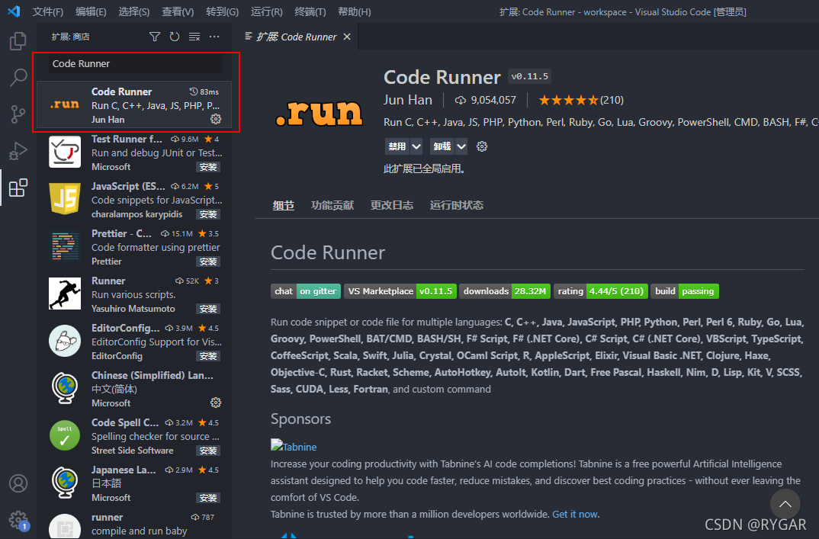Install the Prettier extension
The height and width of the screenshot is (539, 819).
[208, 261]
